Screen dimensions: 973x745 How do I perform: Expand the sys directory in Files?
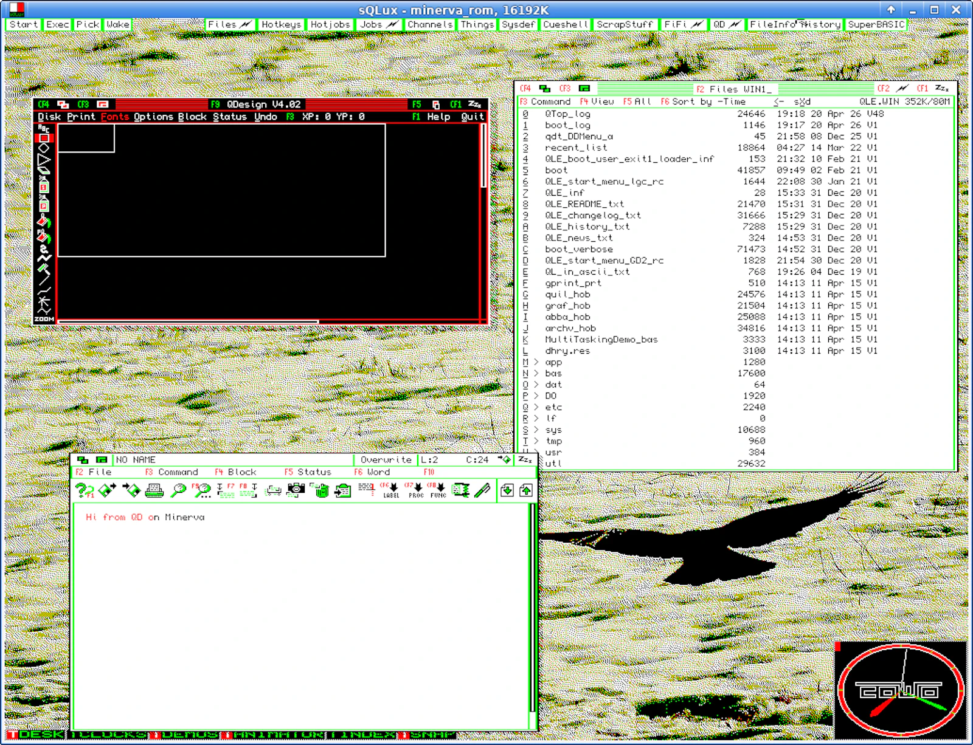pyautogui.click(x=536, y=430)
